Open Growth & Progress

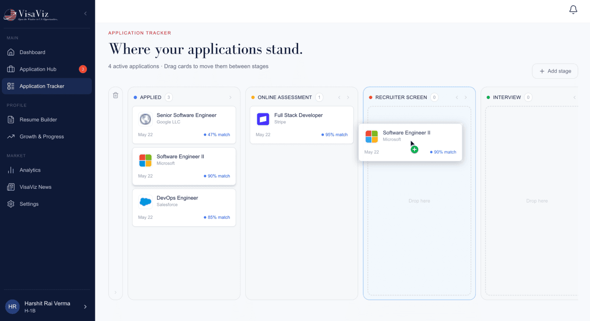click(x=47, y=136)
